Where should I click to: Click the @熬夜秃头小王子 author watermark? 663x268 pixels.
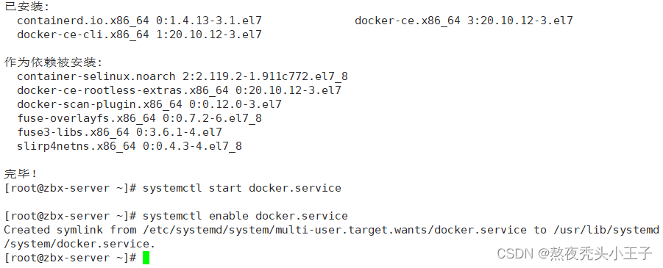point(595,253)
